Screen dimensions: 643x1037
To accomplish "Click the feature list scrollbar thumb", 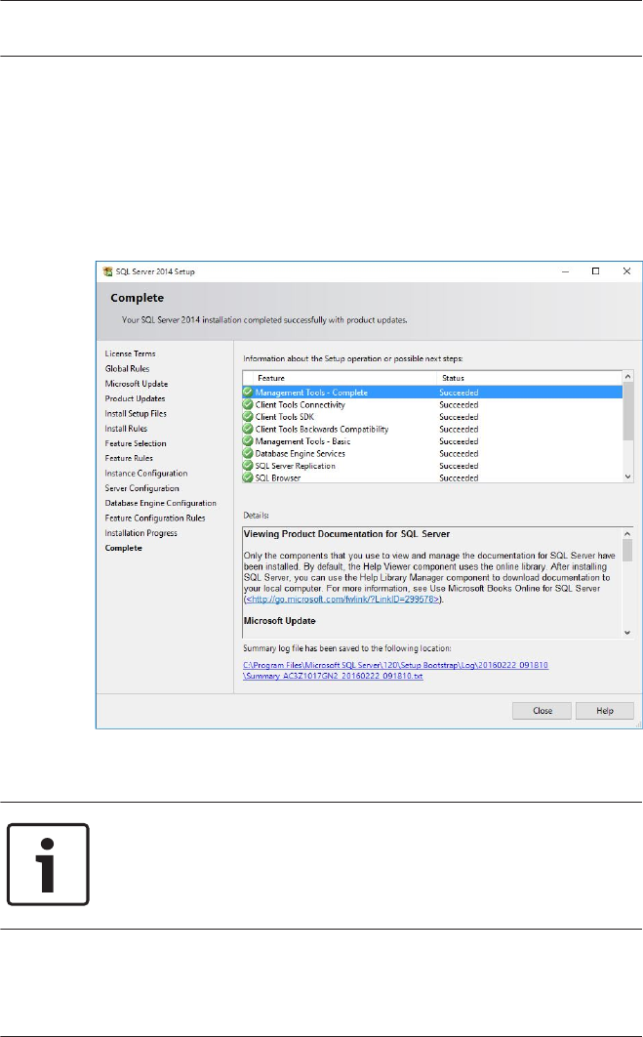I will point(627,411).
